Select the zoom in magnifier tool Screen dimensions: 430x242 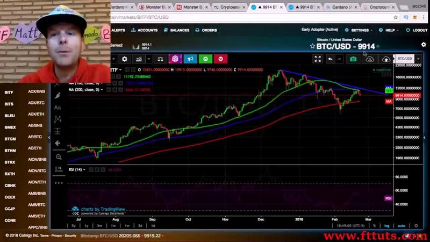click(59, 157)
